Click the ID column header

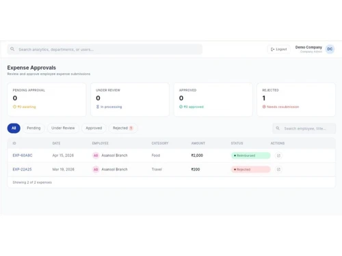tap(14, 143)
